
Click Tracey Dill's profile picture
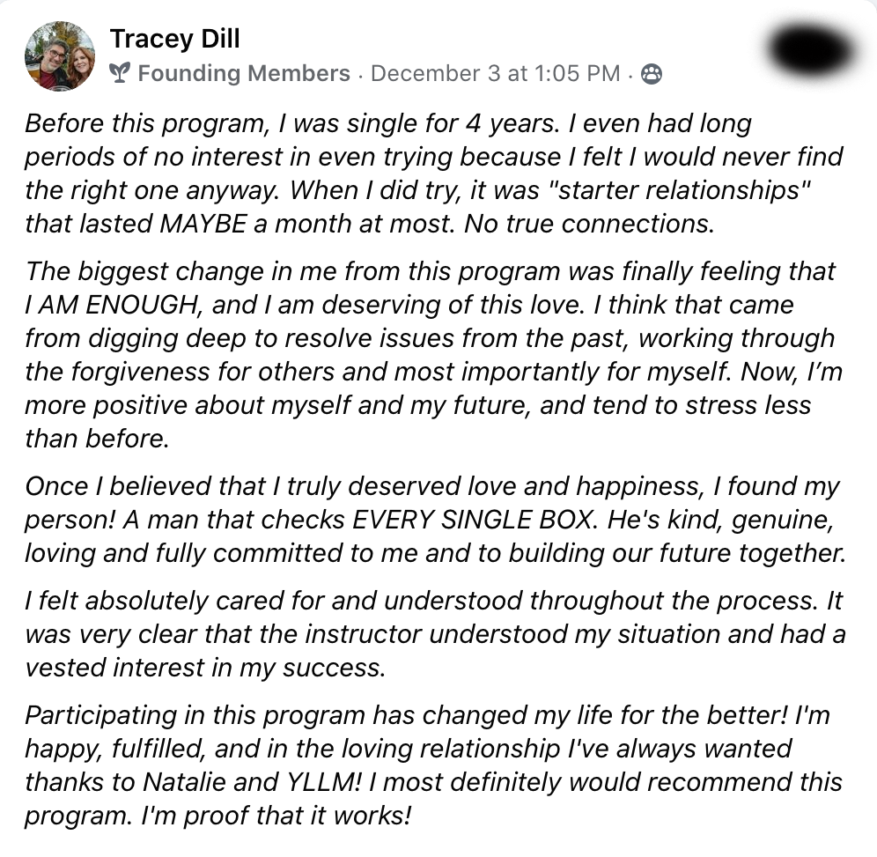coord(61,55)
